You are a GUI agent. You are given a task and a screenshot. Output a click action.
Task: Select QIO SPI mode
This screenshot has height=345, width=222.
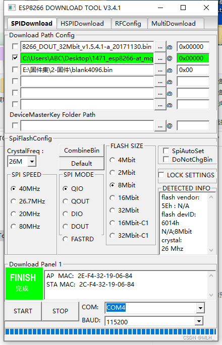(x=73, y=188)
